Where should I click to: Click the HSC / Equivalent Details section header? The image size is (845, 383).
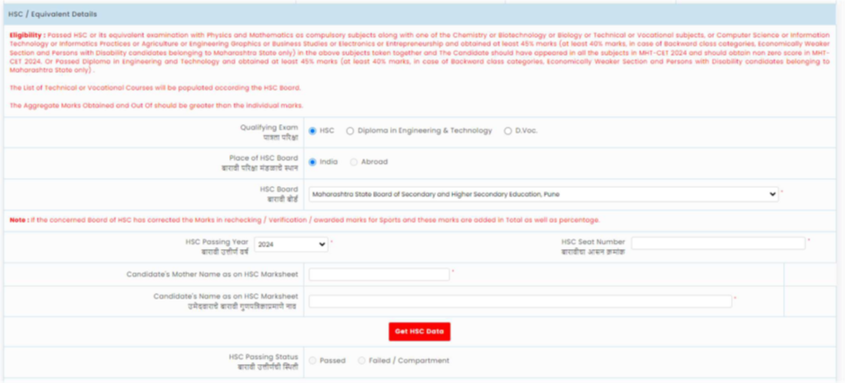[x=52, y=14]
